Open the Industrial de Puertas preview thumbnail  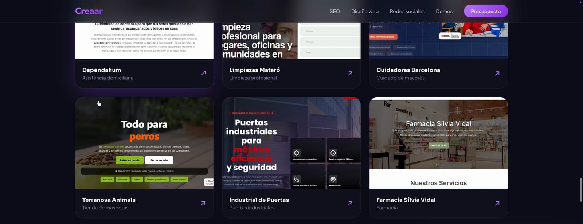[291, 143]
